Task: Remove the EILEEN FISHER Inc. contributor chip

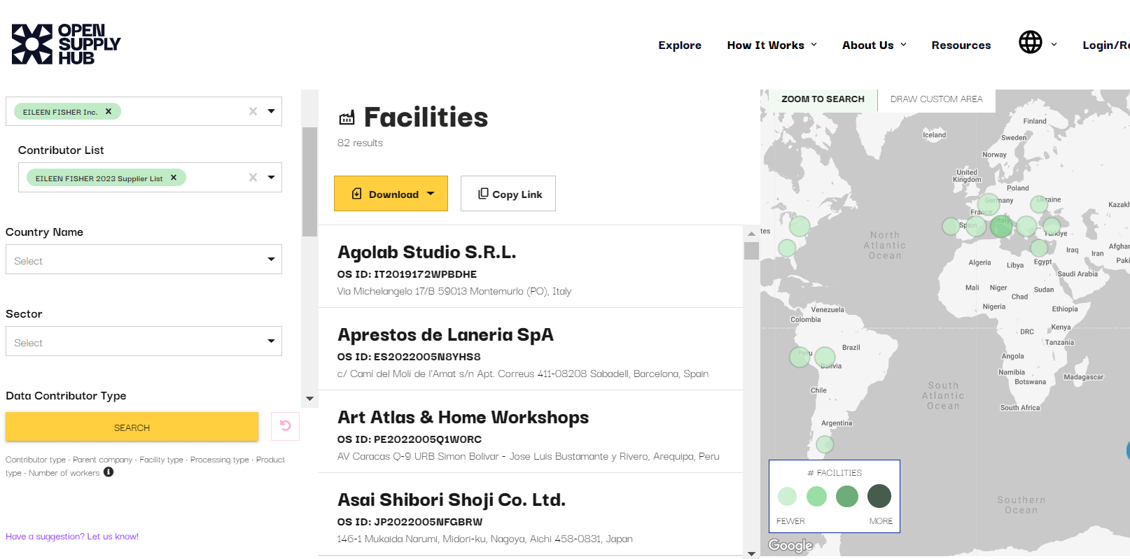Action: coord(109,111)
